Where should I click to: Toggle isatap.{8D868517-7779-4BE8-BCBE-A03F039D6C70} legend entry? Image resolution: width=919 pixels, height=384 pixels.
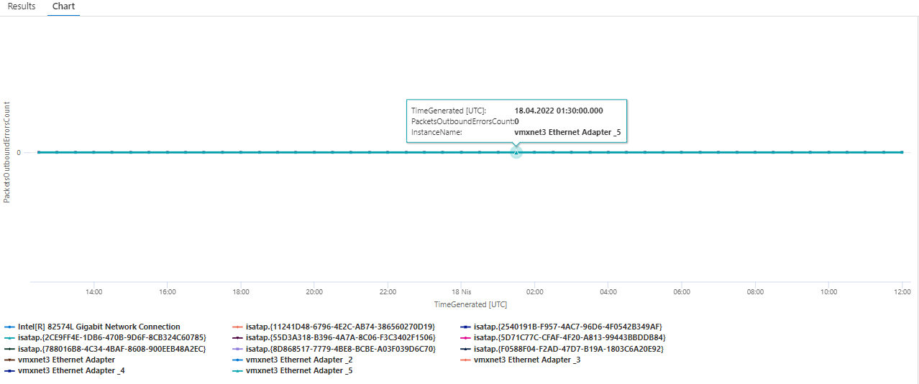[x=334, y=349]
